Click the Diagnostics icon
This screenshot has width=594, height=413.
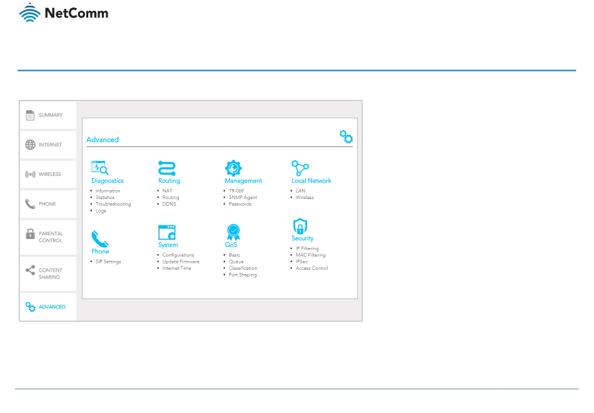[100, 168]
